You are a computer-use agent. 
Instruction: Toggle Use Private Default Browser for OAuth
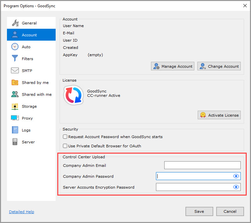(65, 146)
